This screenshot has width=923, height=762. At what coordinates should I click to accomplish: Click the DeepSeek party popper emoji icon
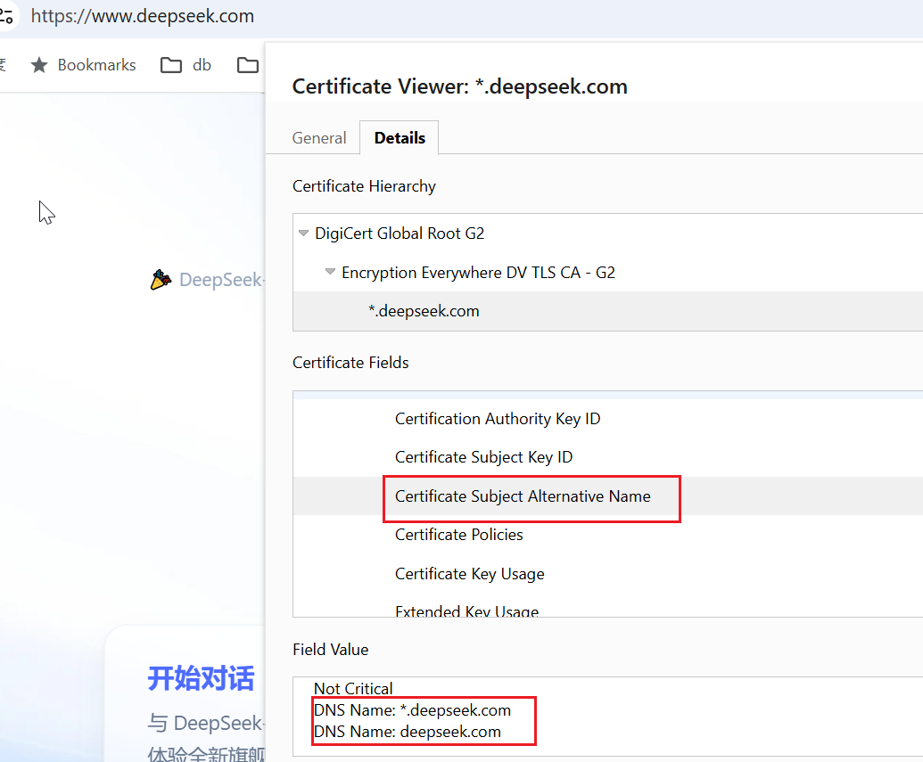tap(161, 280)
